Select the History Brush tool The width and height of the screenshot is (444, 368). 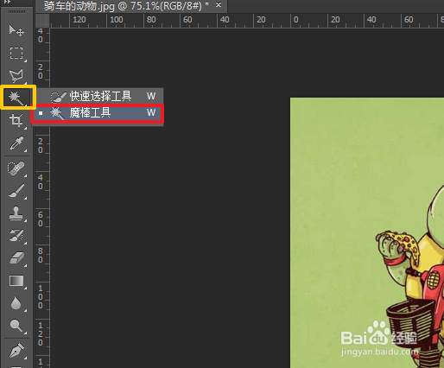[x=16, y=236]
